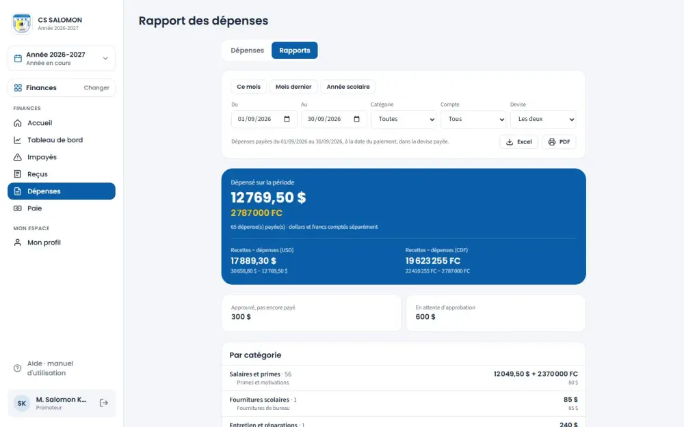Click the total 12 769,50 $ amount
Image resolution: width=684 pixels, height=427 pixels.
tap(268, 197)
